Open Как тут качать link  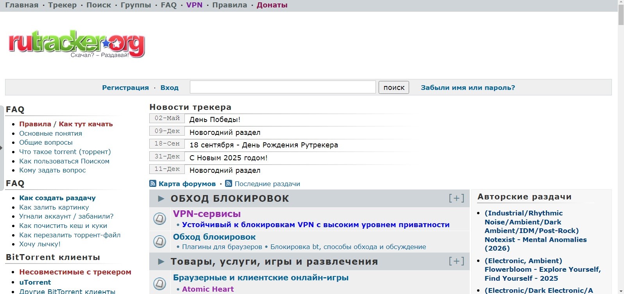[86, 124]
